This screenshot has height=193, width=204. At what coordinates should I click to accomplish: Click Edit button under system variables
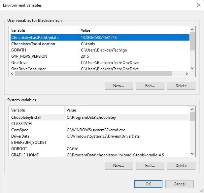click(x=150, y=166)
